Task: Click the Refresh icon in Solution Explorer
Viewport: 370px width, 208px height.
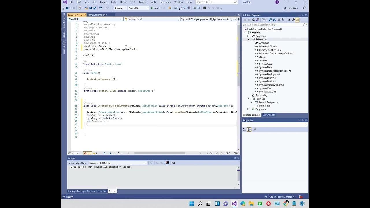Action: (274, 20)
